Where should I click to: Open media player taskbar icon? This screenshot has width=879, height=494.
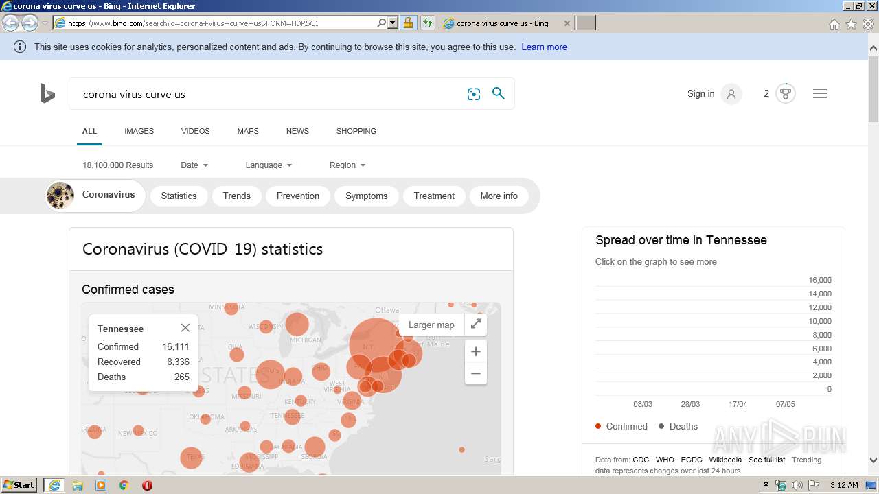[x=101, y=485]
